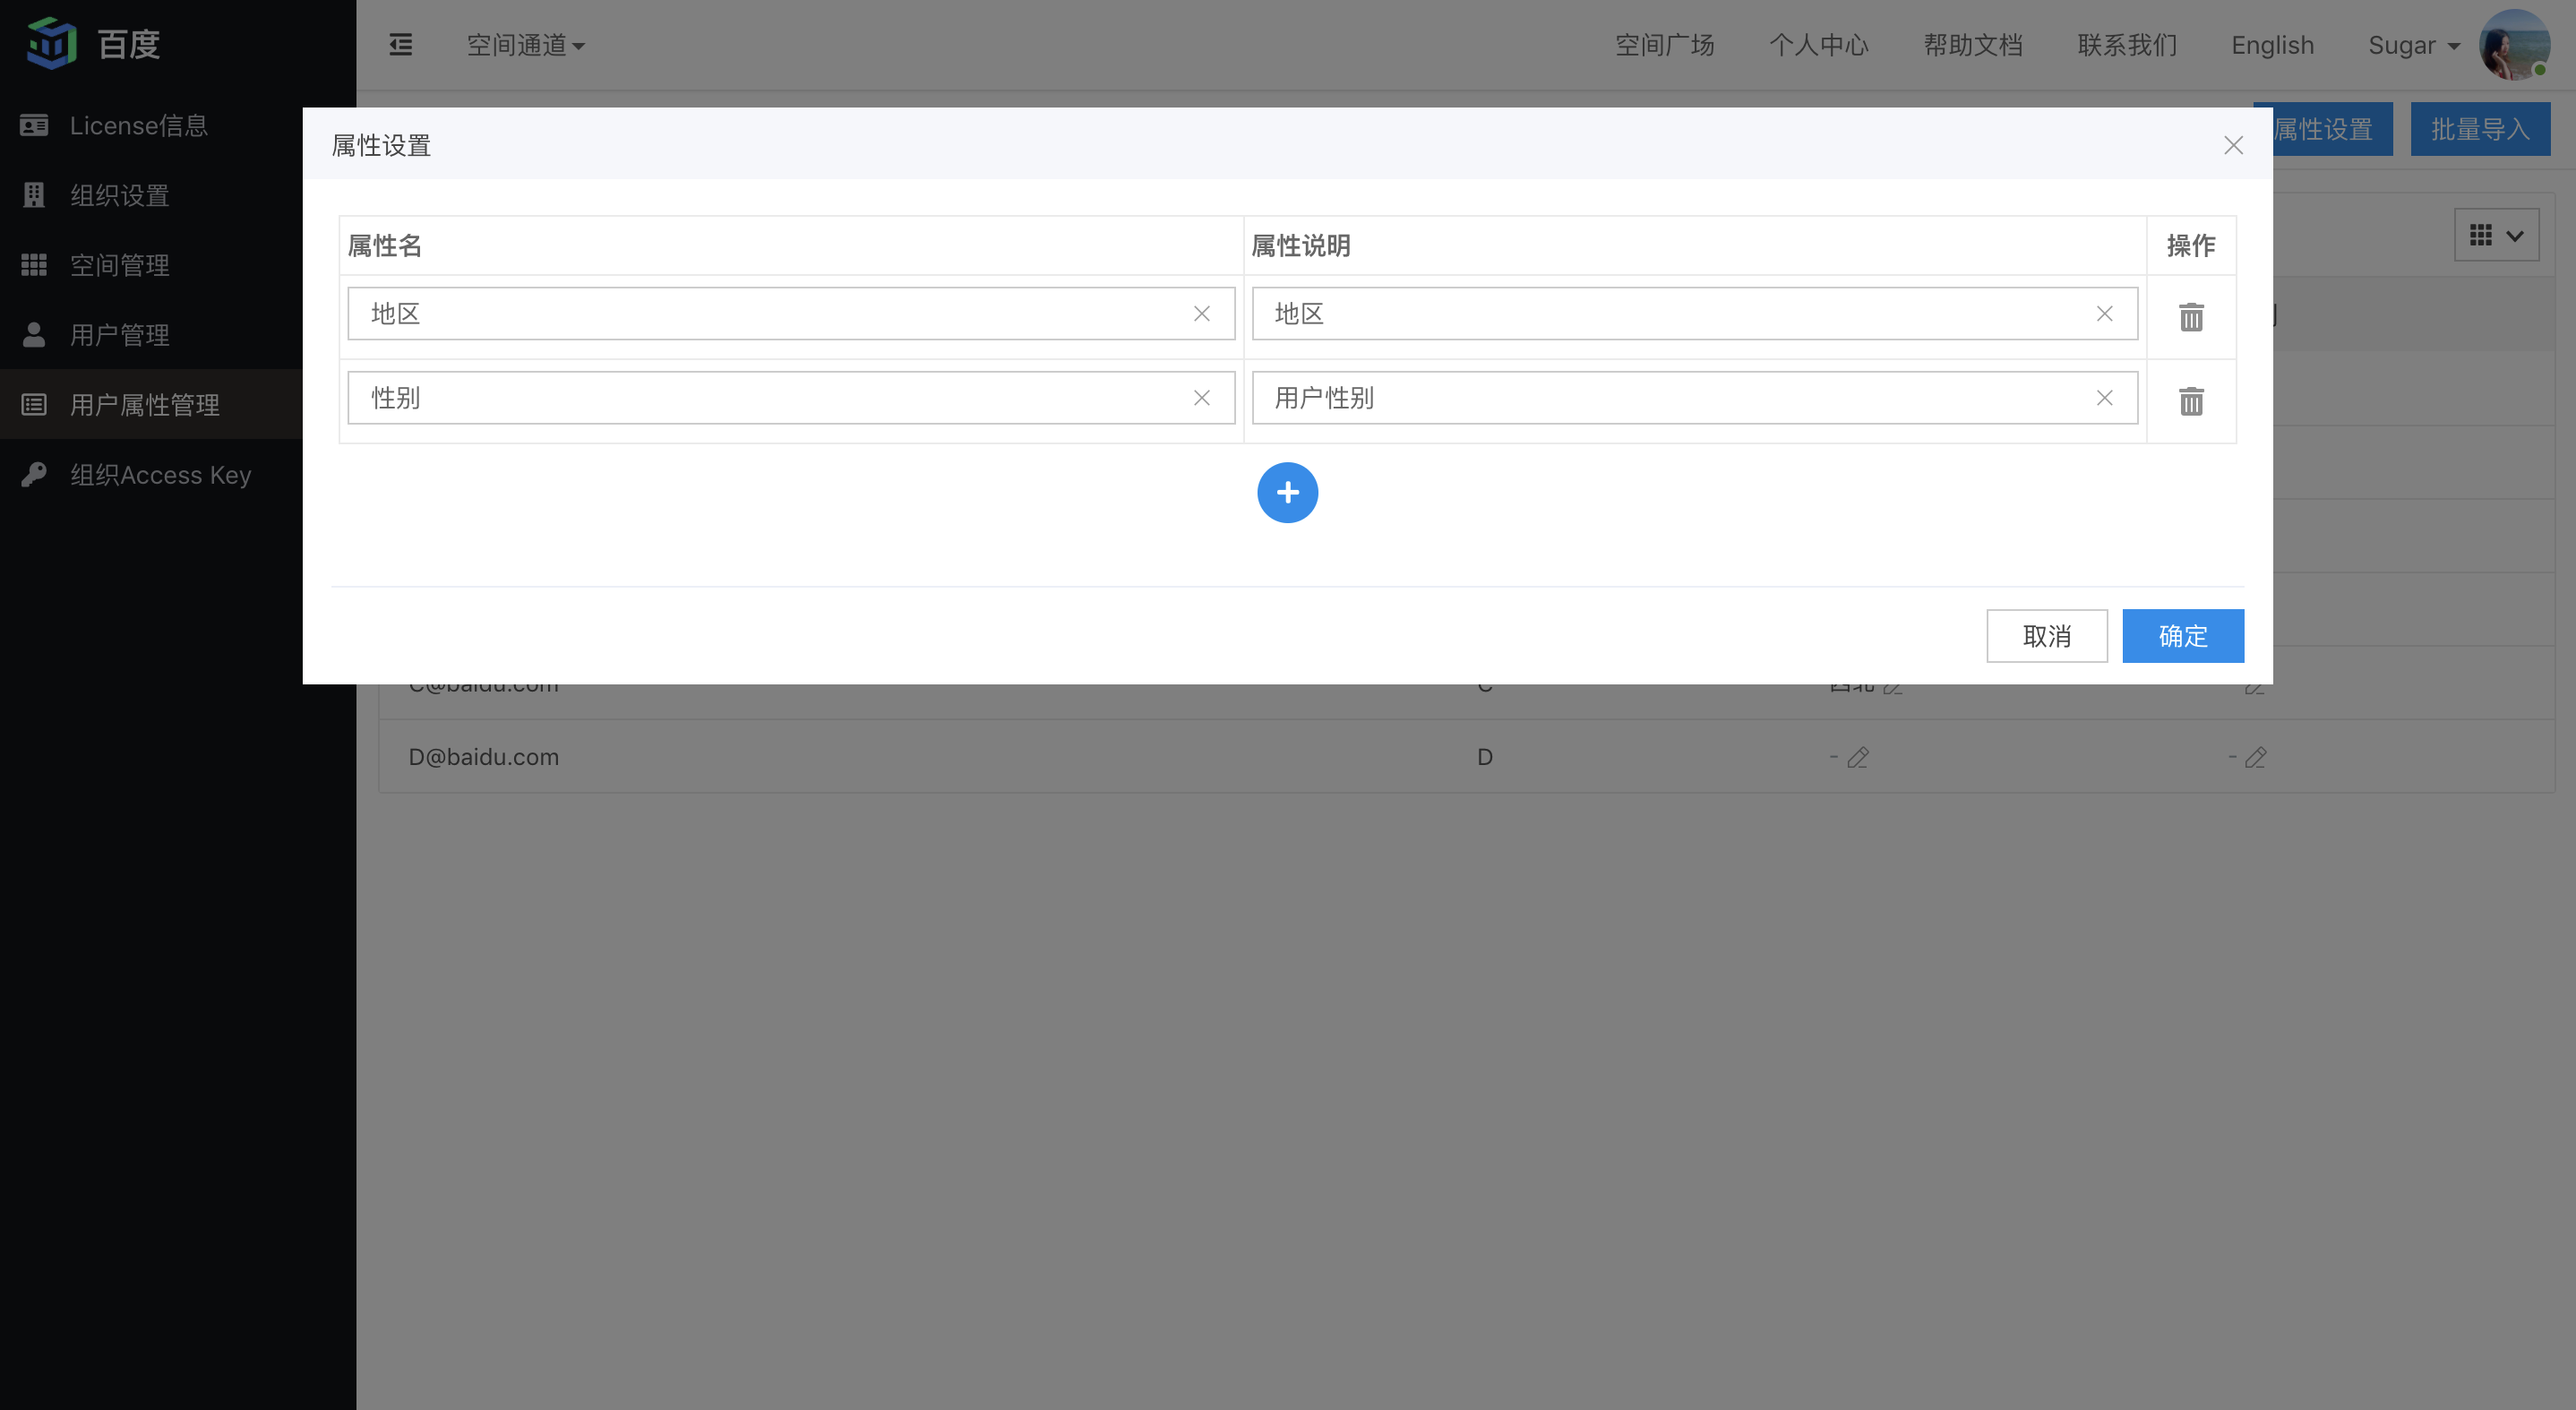The height and width of the screenshot is (1410, 2576).
Task: Close the 属性设置 dialog with the X
Action: [2233, 146]
